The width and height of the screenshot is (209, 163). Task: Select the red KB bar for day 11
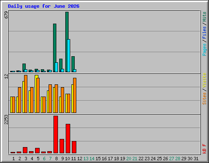[74, 147]
